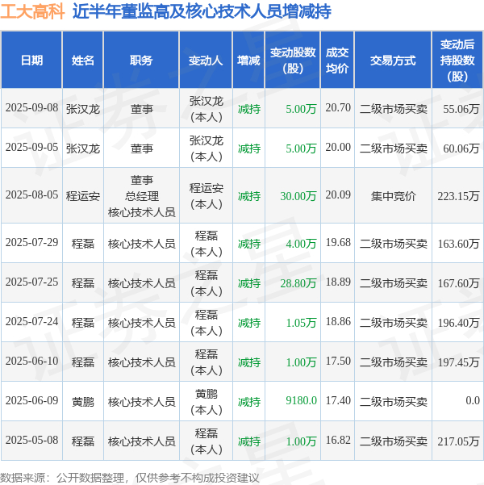Screen dimensions: 484x485
Task: Click the share change value 4.00万
Action: click(x=301, y=244)
